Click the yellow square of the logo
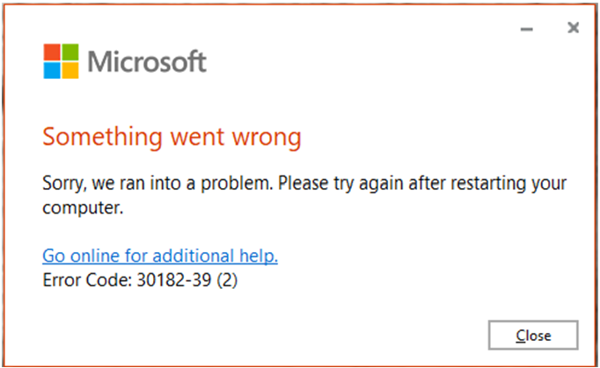600x368 pixels. click(70, 69)
